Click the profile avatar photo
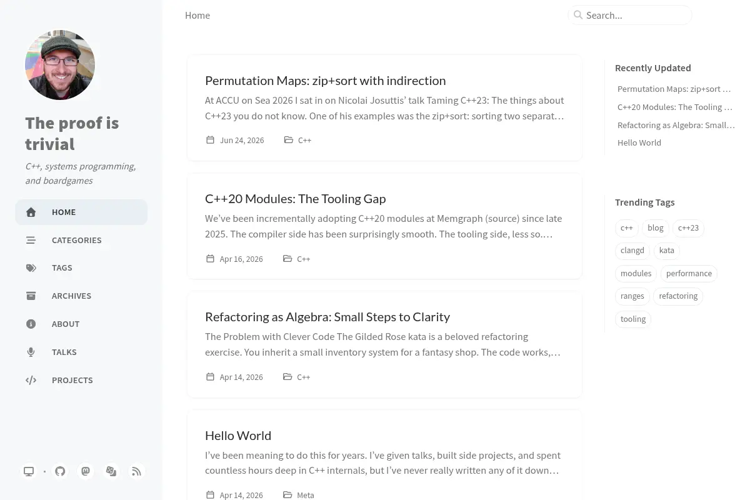The image size is (750, 500). [x=60, y=65]
